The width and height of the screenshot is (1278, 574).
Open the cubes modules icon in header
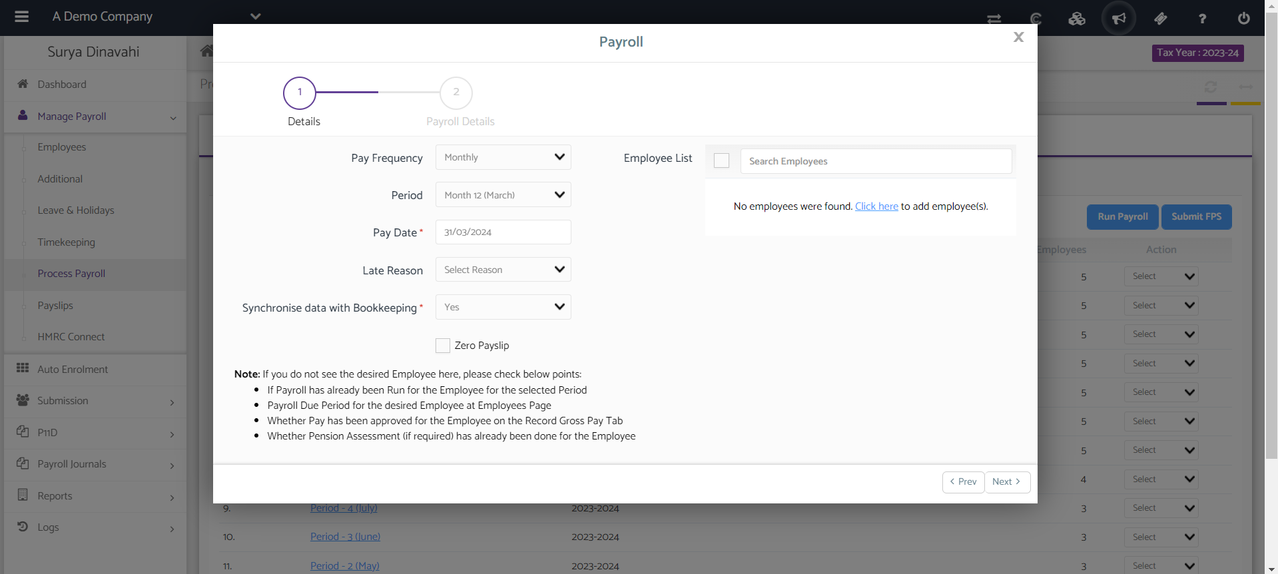(x=1077, y=19)
